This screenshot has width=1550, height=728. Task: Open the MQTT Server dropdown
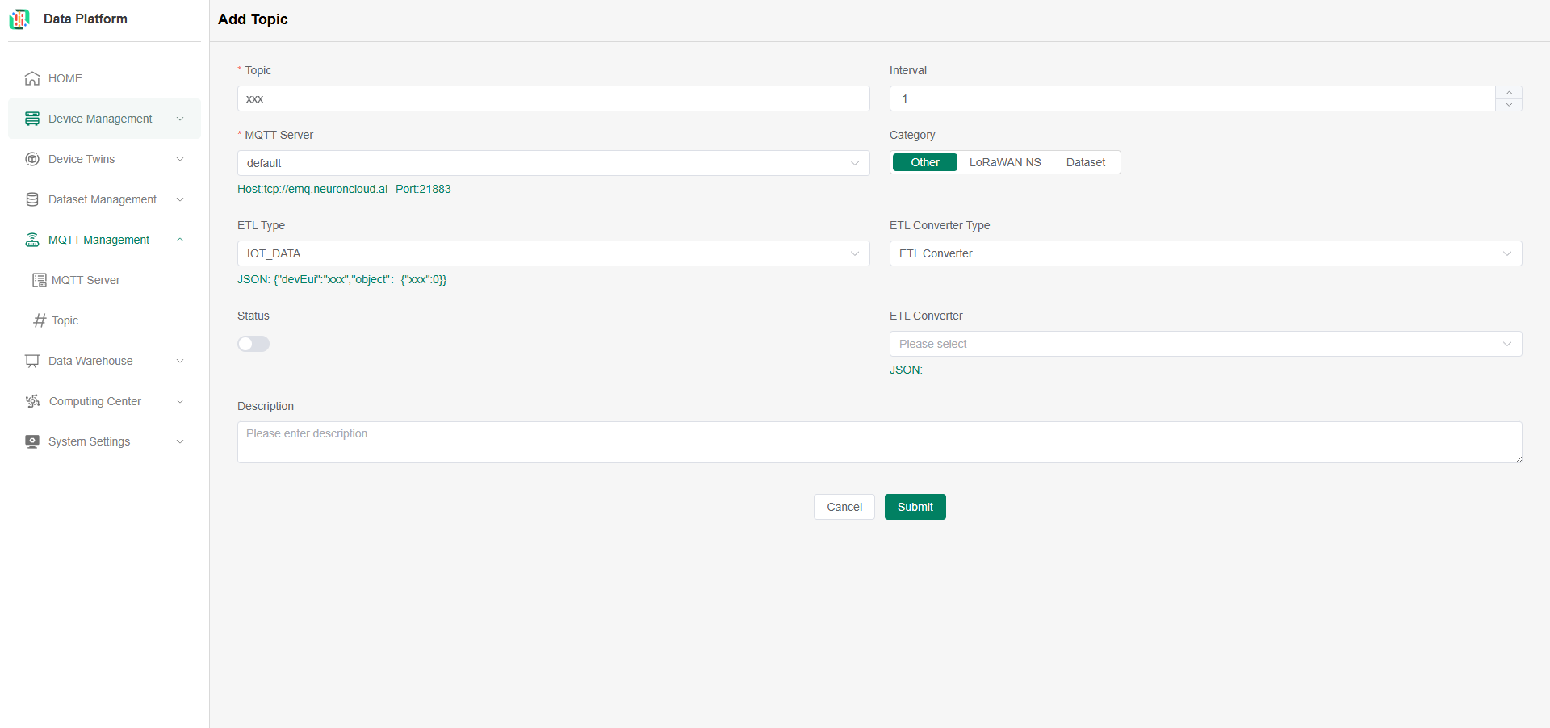pos(553,163)
